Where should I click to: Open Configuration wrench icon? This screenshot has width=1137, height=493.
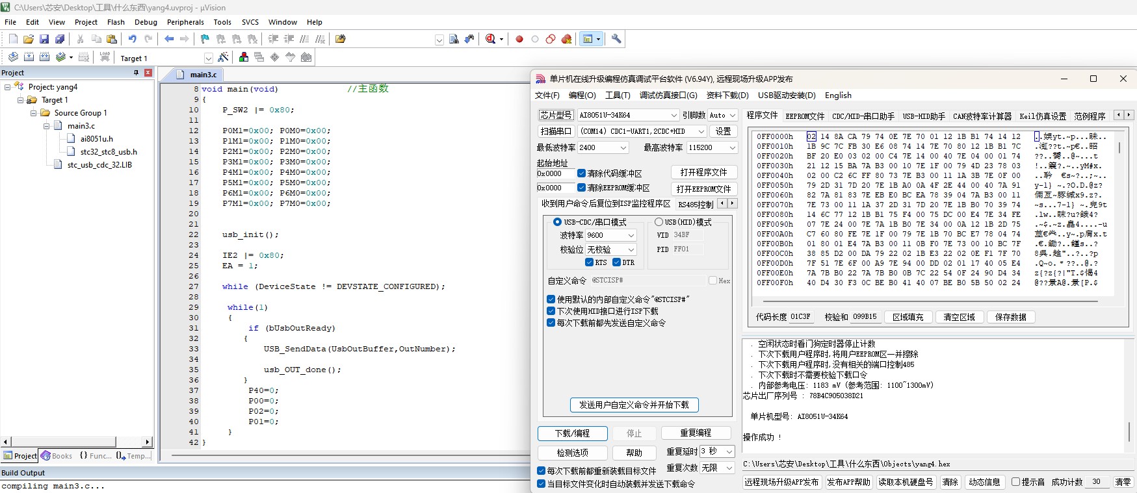(616, 39)
